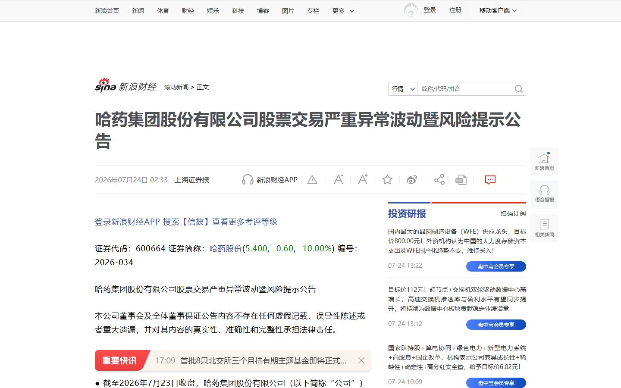Viewport: 621px width, 388px height.
Task: Open 娱乐 in top navigation
Action: click(213, 11)
